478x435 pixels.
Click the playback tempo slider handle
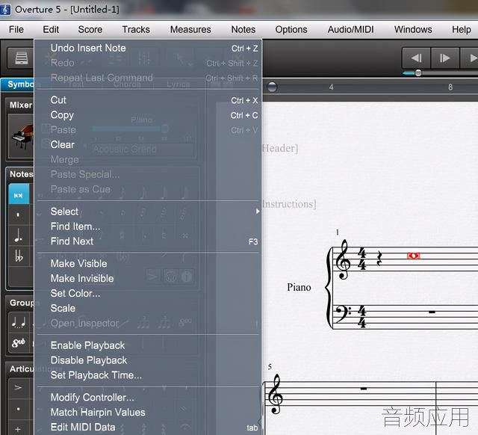[x=418, y=73]
